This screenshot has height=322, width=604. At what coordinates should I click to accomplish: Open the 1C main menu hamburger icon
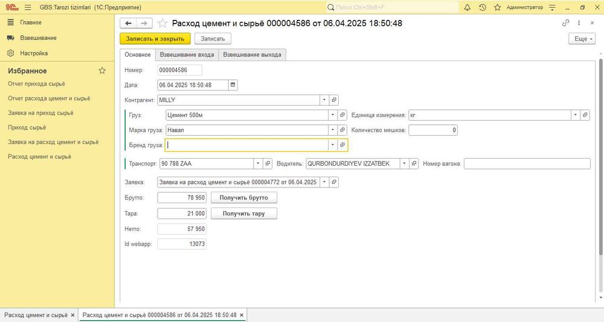(28, 7)
